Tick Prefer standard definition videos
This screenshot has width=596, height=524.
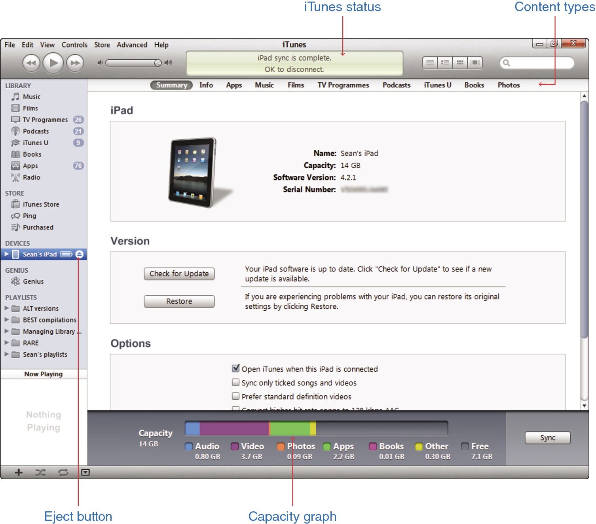(x=235, y=396)
